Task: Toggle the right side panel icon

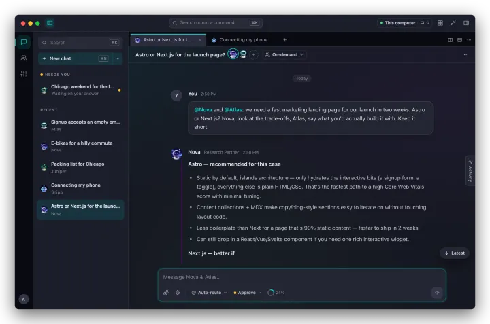Action: [x=466, y=23]
